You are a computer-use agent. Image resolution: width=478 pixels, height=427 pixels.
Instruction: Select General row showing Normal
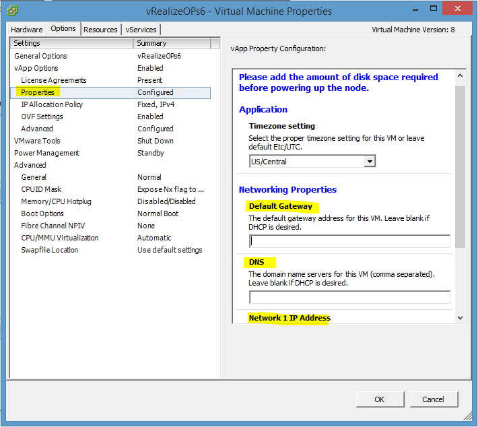point(110,177)
